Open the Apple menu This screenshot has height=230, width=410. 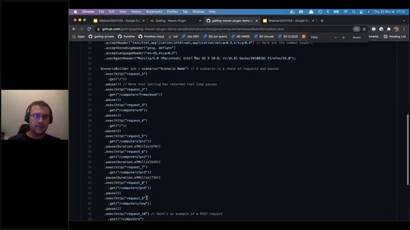point(76,11)
